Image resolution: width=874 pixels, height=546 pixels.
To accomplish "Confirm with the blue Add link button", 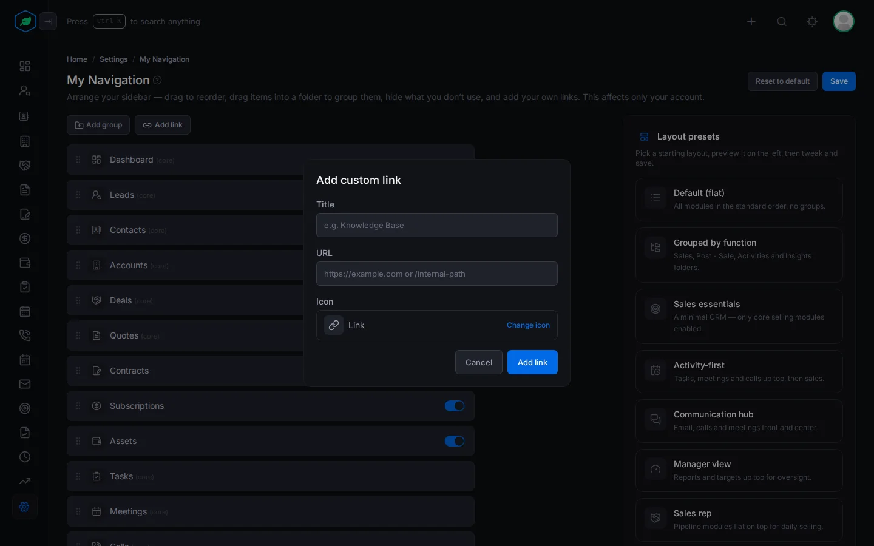I will coord(532,362).
